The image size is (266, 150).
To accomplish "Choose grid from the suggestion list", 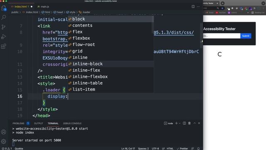I will coord(111,51).
